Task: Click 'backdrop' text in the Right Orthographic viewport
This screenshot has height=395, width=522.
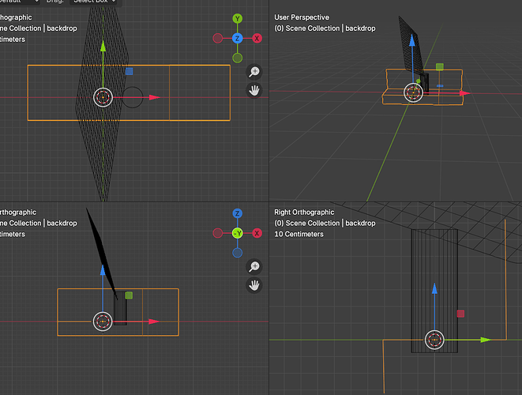Action: pyautogui.click(x=360, y=223)
